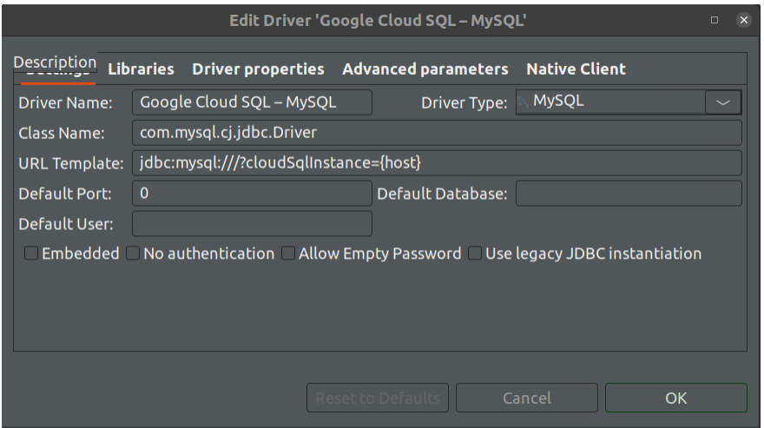
Task: Click the 'Default Port:' label
Action: (x=65, y=194)
